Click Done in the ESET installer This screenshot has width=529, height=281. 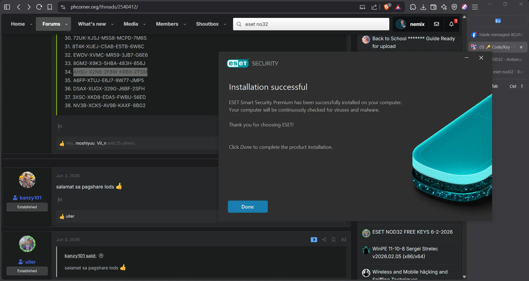point(248,207)
